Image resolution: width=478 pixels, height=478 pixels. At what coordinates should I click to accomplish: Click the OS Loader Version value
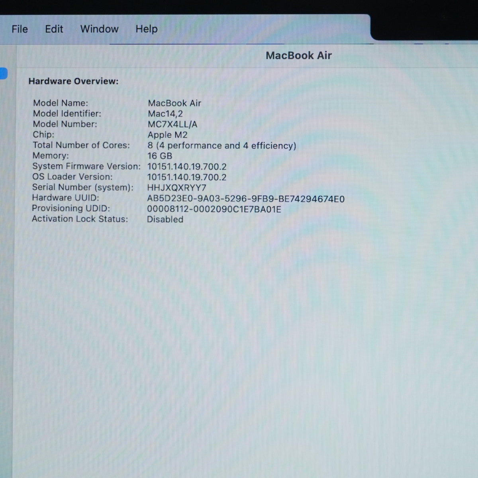coord(187,177)
